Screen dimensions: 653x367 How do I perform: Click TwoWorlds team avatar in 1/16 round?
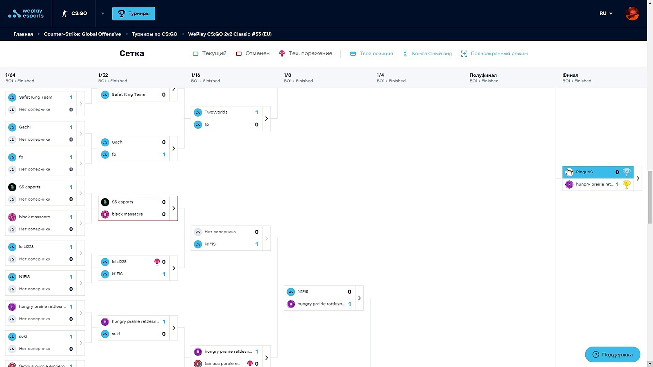coord(198,112)
